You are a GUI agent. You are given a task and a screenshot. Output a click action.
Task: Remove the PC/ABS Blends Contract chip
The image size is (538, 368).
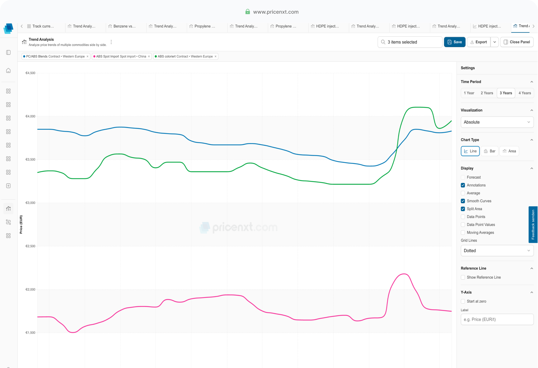point(88,56)
